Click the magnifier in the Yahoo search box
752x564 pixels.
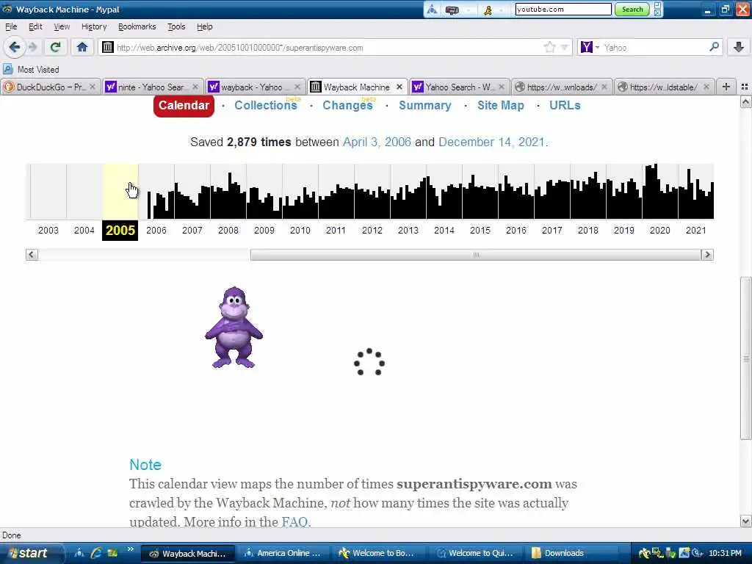pyautogui.click(x=714, y=47)
